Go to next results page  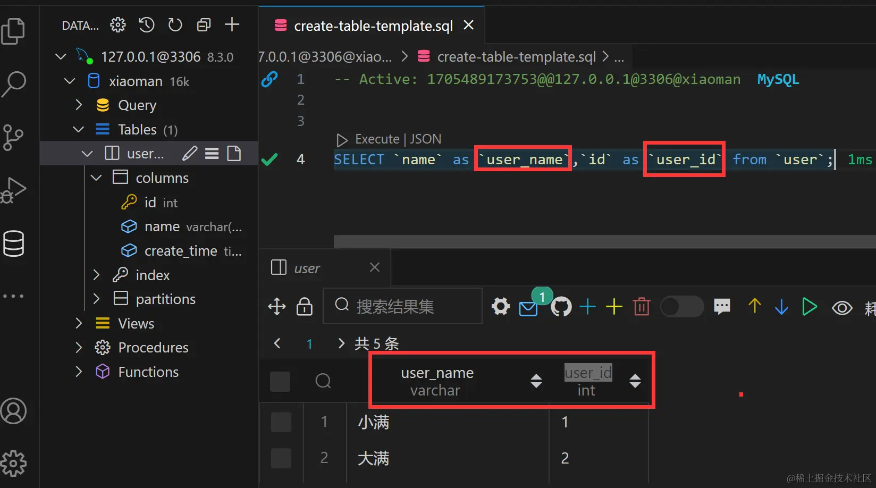click(x=341, y=343)
